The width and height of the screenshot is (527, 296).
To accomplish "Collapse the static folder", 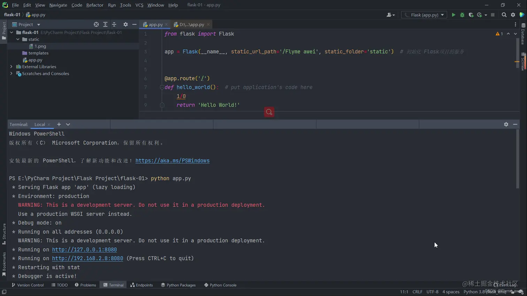I will [18, 39].
